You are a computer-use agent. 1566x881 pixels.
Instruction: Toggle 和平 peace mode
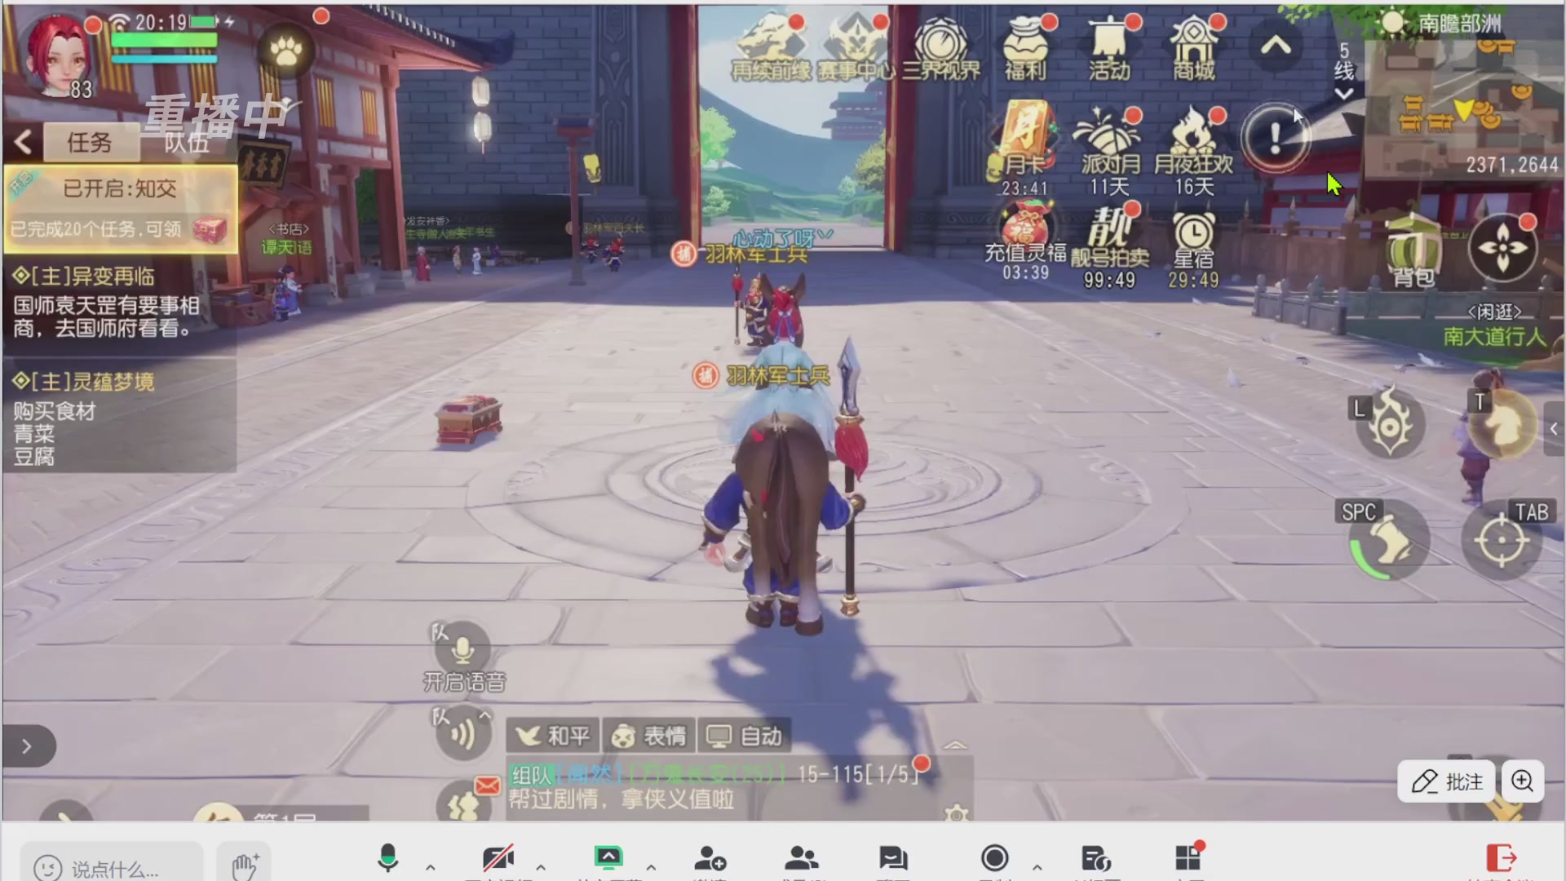click(x=555, y=737)
